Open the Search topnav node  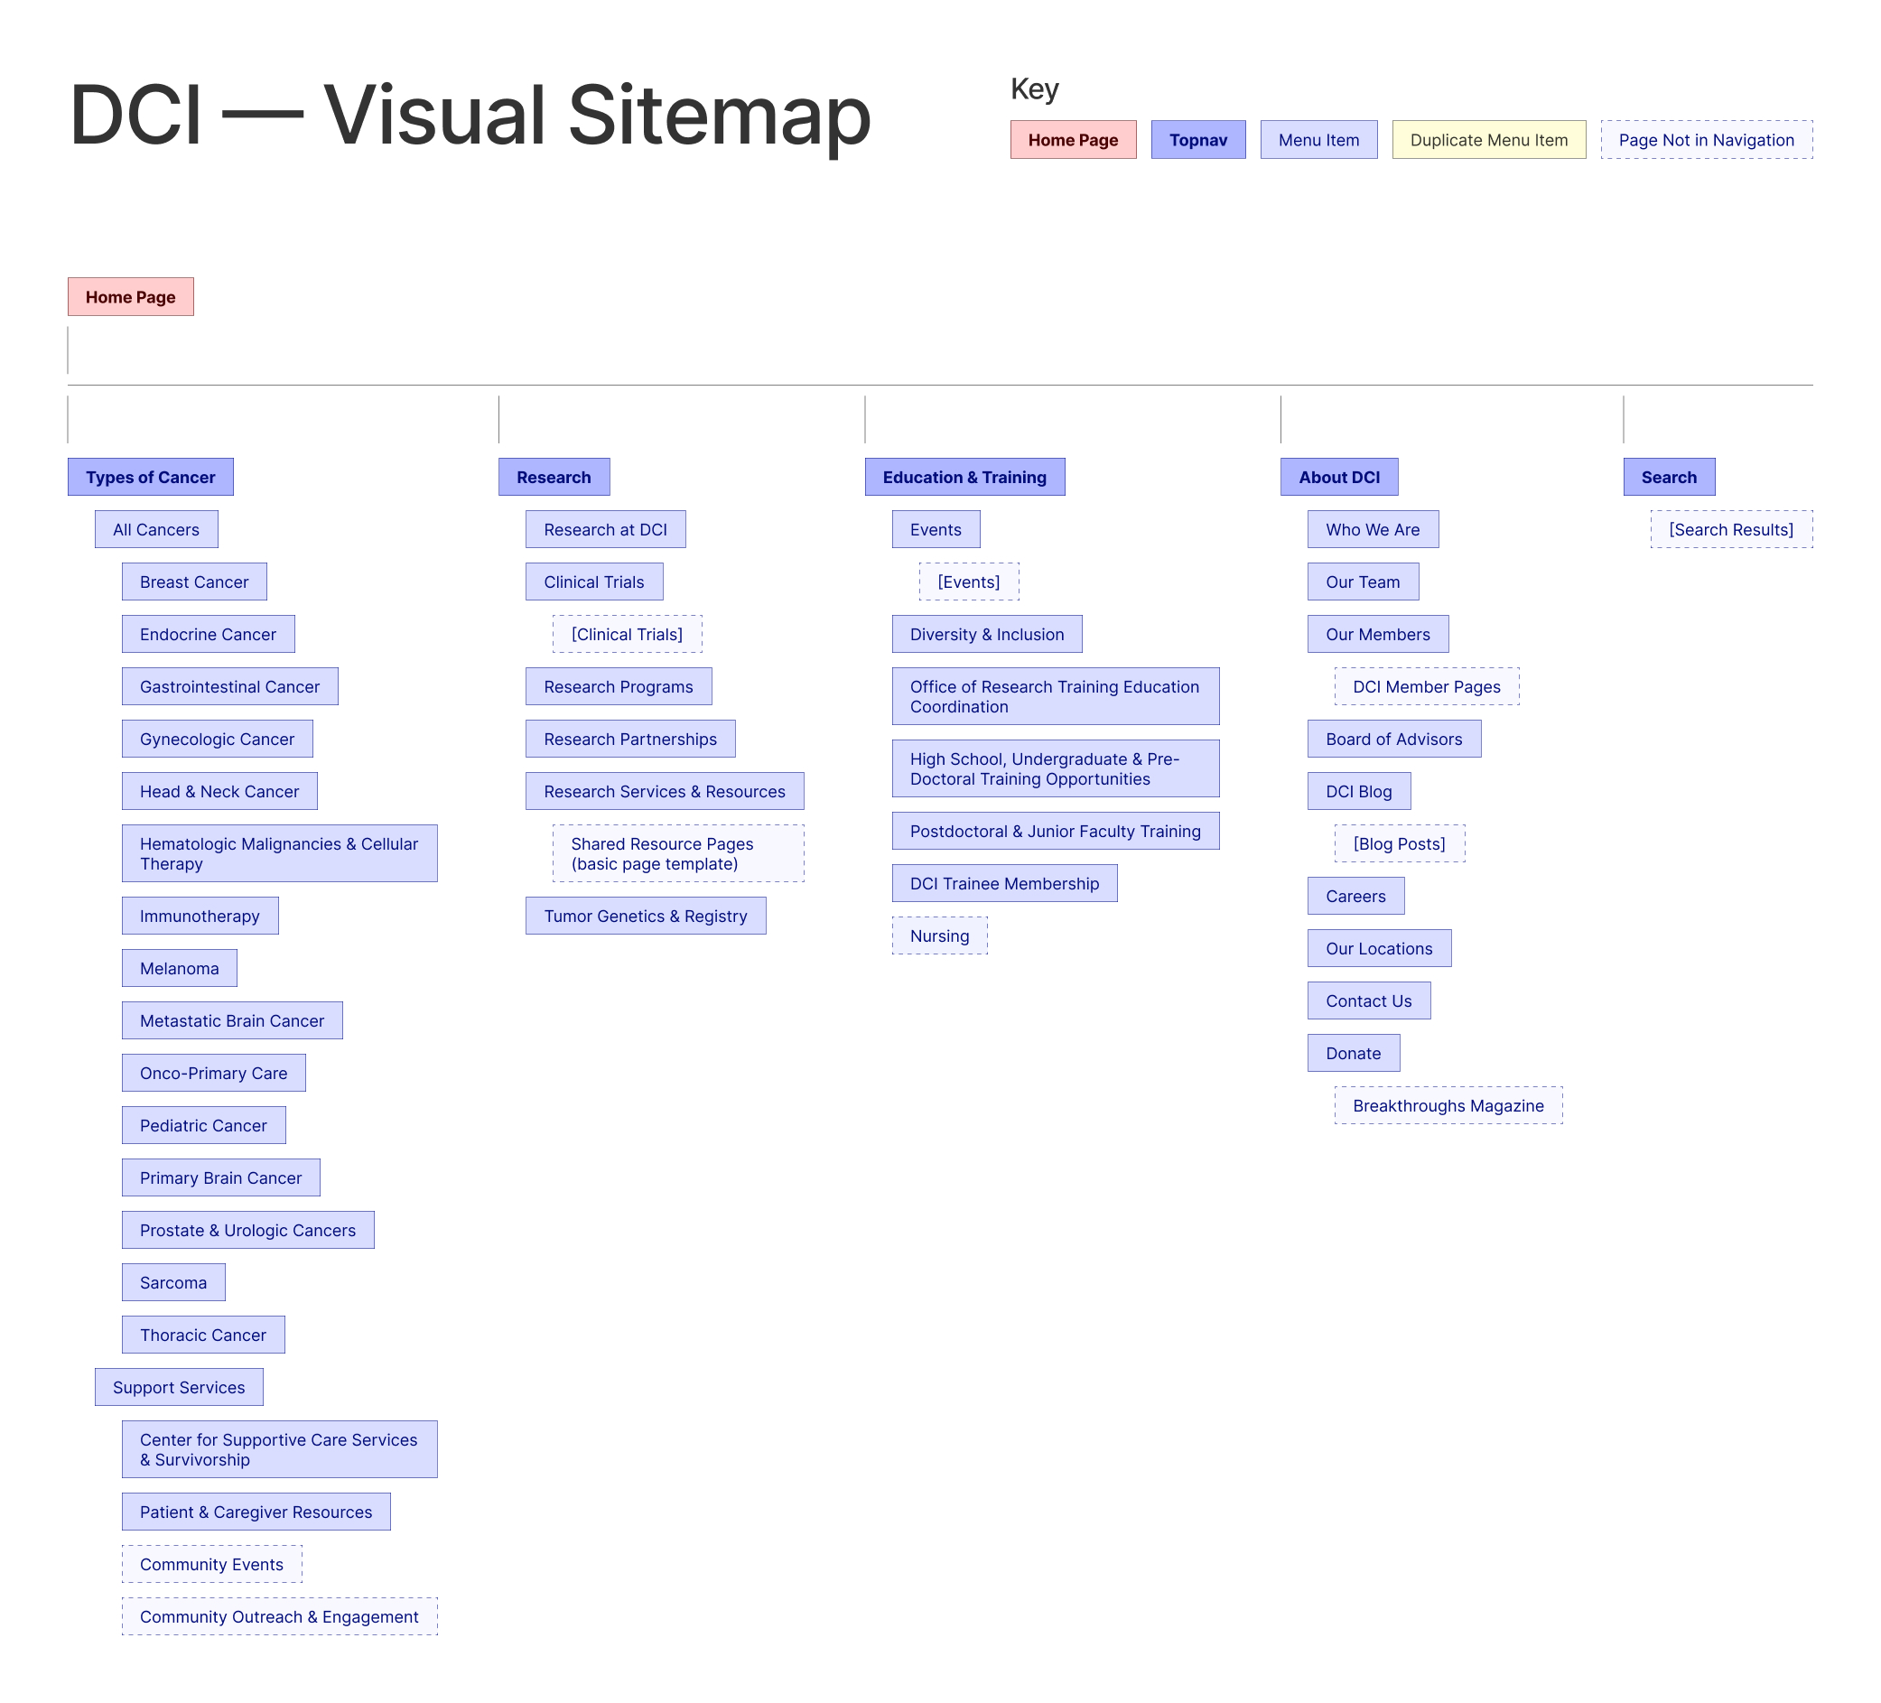click(x=1669, y=477)
